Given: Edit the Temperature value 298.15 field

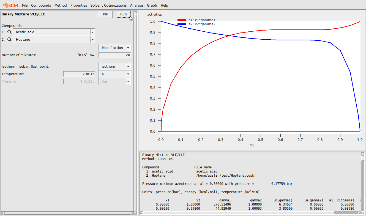Looking at the screenshot, I should [79, 74].
